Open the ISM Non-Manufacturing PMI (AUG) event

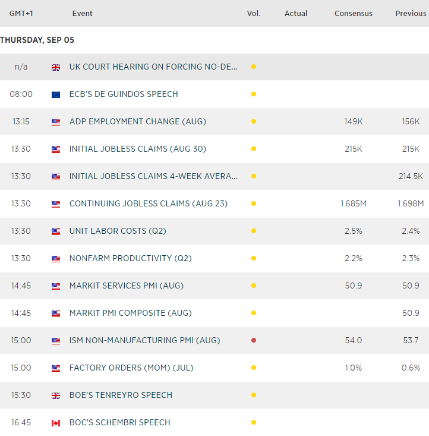click(x=144, y=340)
